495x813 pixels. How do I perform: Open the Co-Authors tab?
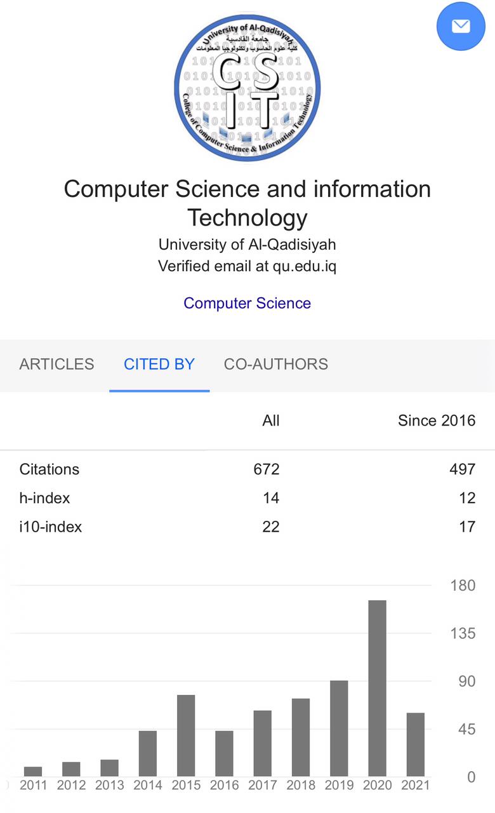click(x=276, y=364)
